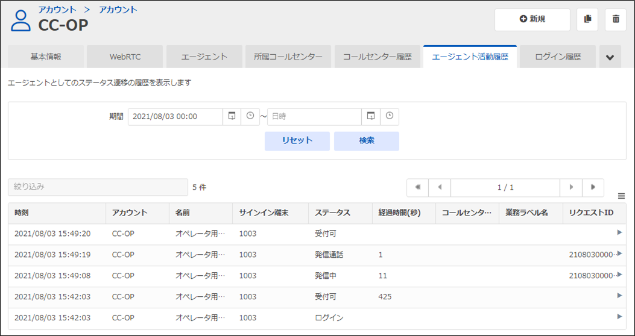635x336 pixels.
Task: Sort by truncated コールセンタ… column header
Action: click(468, 213)
